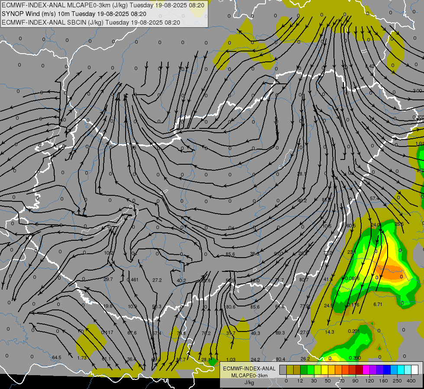Click the map value 27.2
424x389 pixels.
[x=157, y=280]
